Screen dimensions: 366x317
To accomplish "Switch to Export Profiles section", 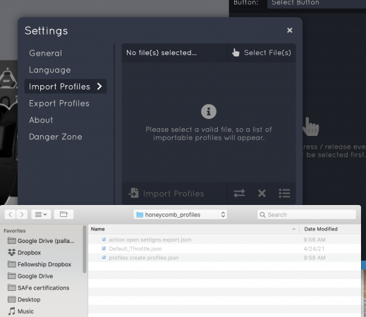I will [x=59, y=104].
